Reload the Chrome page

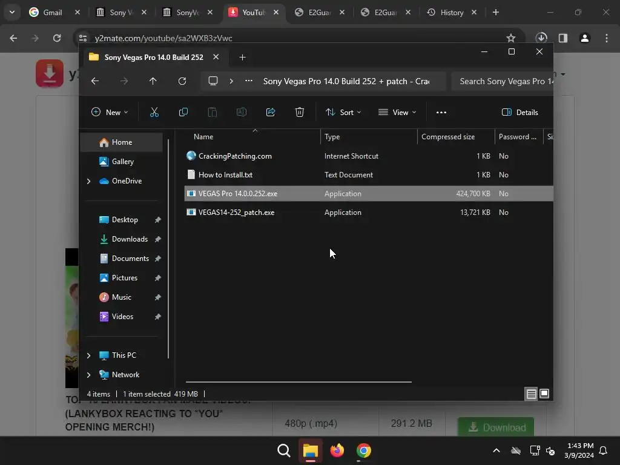[57, 38]
